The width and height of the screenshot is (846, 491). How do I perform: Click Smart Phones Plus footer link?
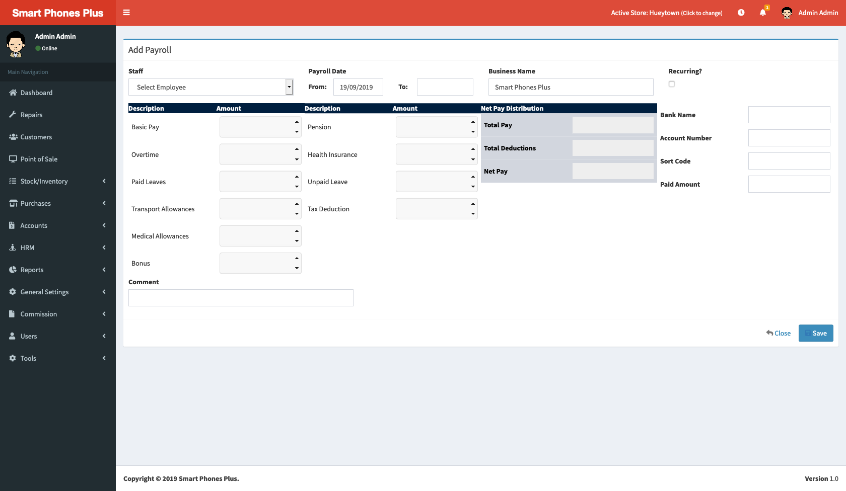click(208, 478)
